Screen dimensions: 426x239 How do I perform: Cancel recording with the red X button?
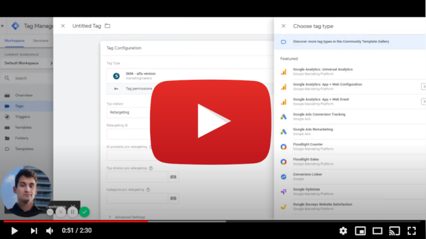pyautogui.click(x=61, y=212)
